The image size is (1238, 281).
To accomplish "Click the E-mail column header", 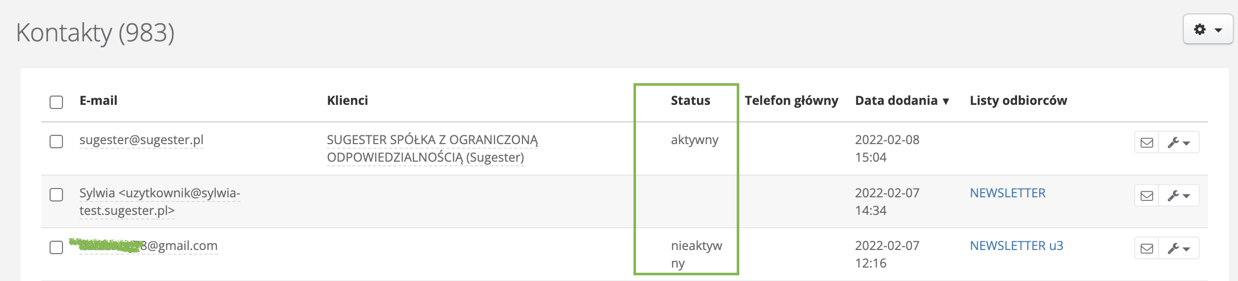I will tap(98, 101).
